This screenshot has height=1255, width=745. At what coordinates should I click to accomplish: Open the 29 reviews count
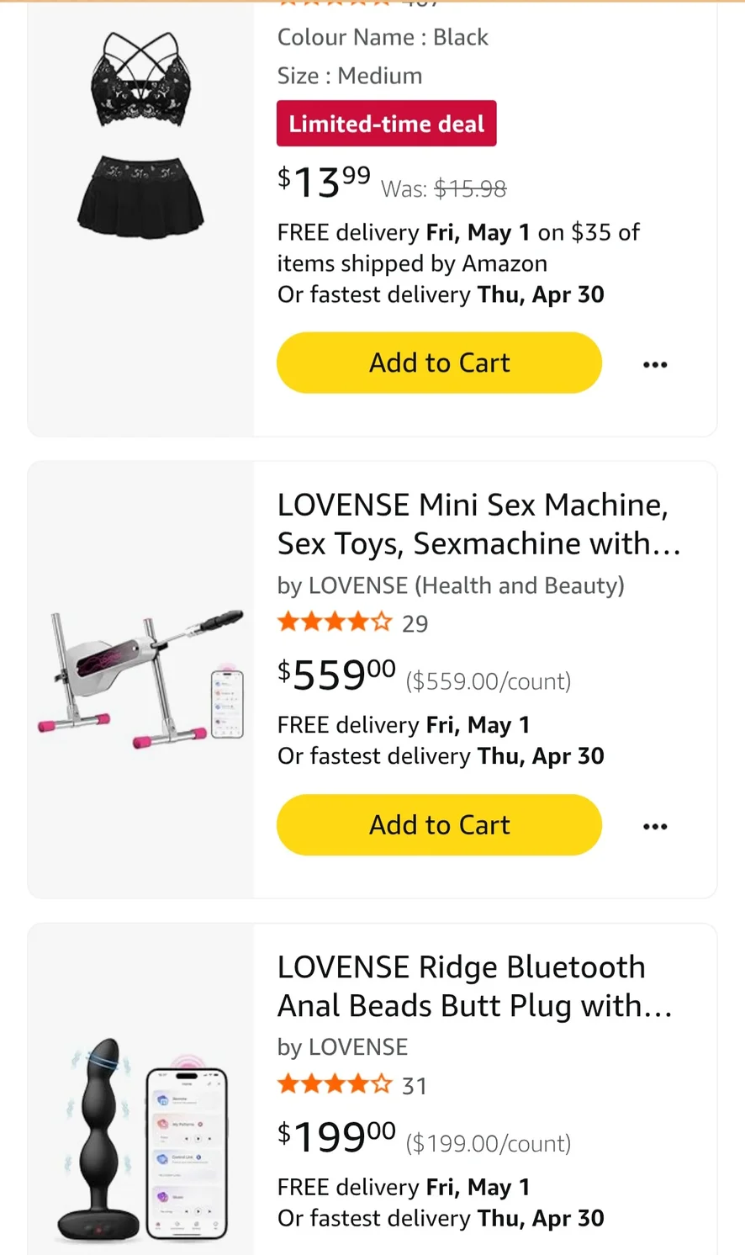(x=415, y=624)
